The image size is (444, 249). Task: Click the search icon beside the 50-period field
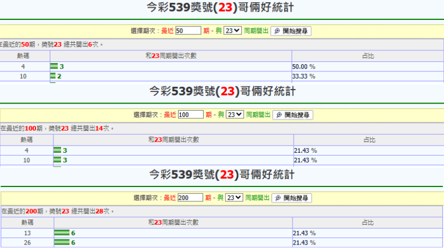coord(277,31)
